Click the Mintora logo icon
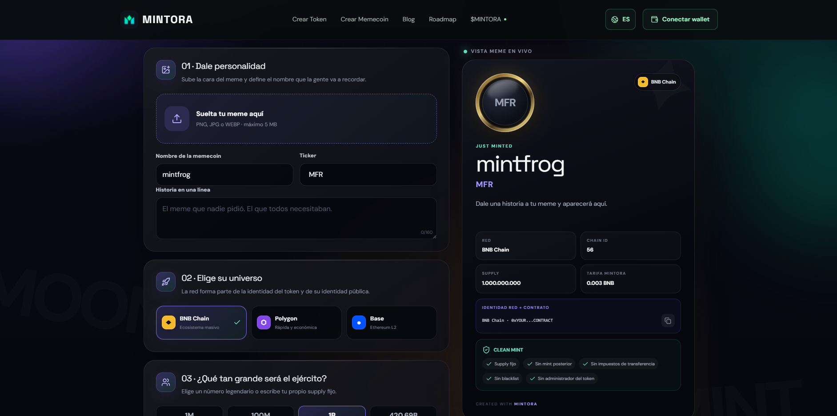The height and width of the screenshot is (416, 837). [129, 20]
